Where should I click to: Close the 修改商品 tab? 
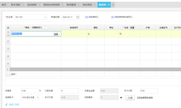[x=95, y=5]
